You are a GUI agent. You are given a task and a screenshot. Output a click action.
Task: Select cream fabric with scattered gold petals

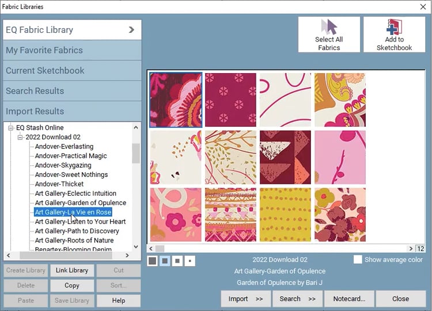point(176,157)
